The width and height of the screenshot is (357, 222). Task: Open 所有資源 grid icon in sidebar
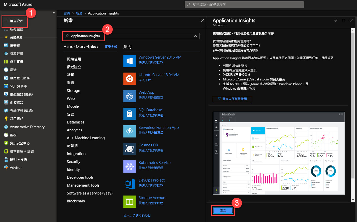click(6, 62)
